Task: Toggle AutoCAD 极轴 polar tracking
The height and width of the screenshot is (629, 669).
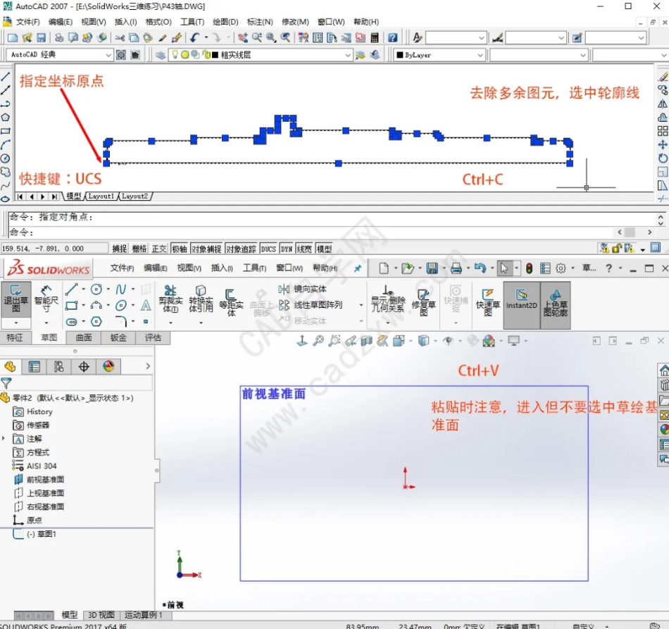Action: 179,249
